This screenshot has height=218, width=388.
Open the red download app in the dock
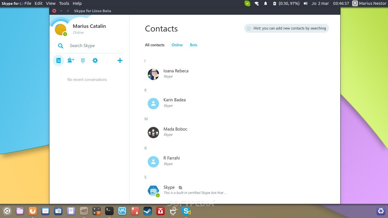click(x=160, y=211)
